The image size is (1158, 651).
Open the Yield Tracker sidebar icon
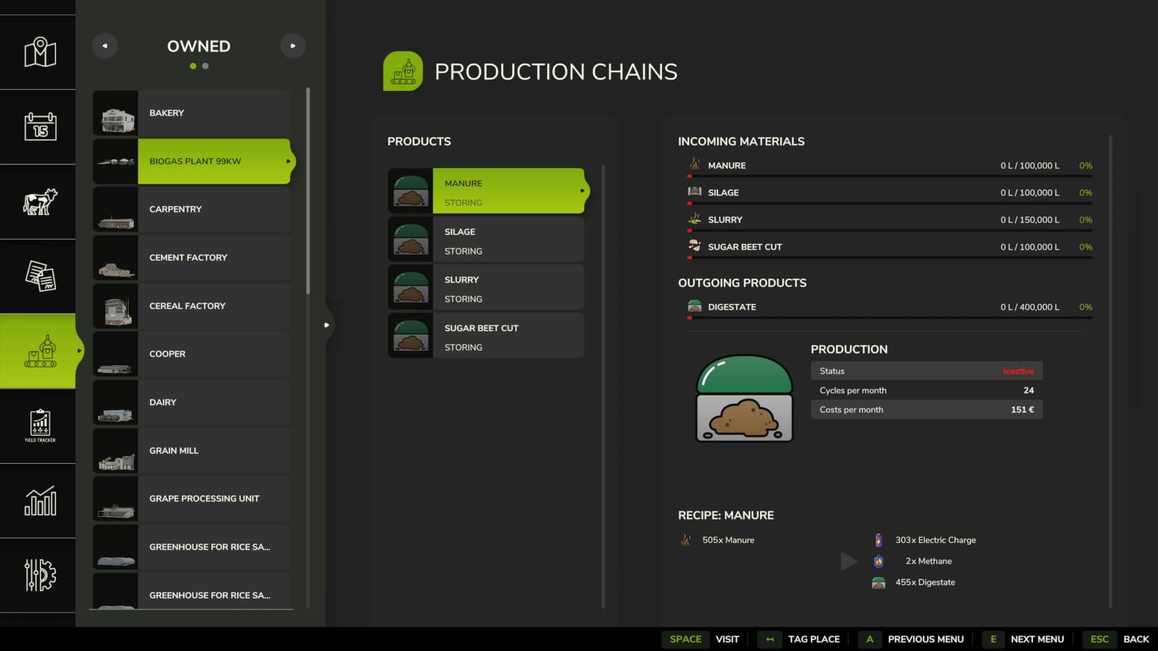pos(40,426)
